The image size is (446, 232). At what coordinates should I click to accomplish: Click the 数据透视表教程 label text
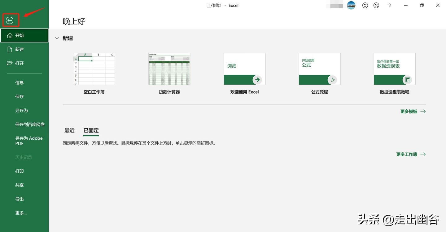tap(395, 92)
